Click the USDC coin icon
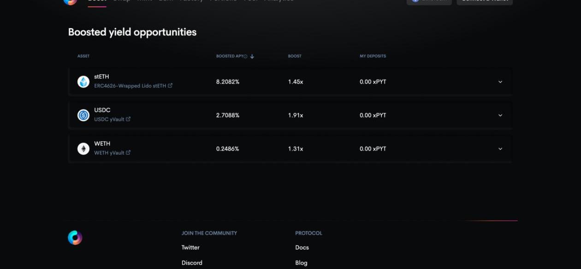 point(83,115)
